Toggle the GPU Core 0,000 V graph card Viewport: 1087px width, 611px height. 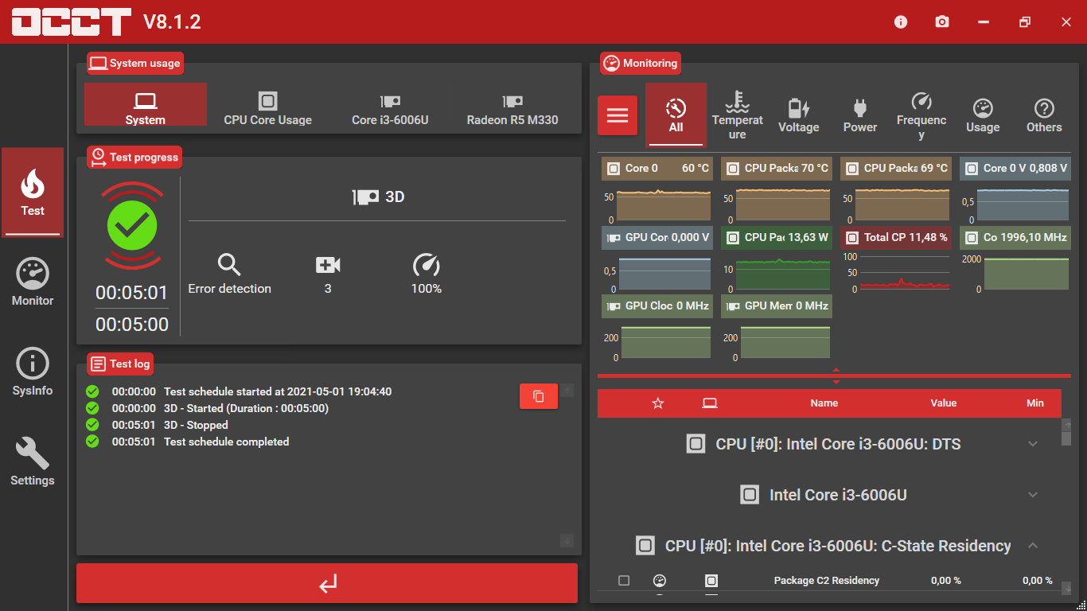657,237
